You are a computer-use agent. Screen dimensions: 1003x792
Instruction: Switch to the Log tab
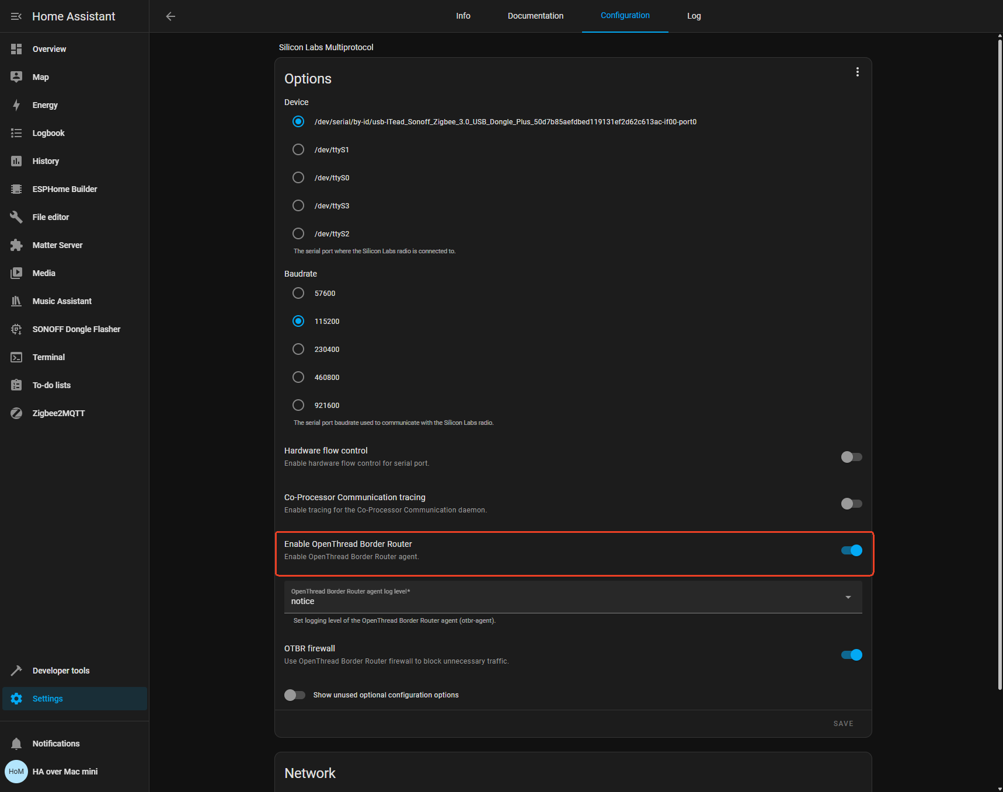click(694, 16)
